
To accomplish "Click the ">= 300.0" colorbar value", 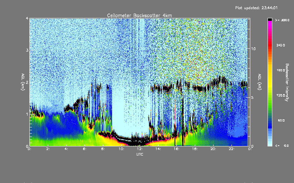I will coord(282,20).
